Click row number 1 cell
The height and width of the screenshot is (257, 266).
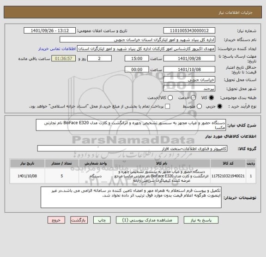pos(251,176)
